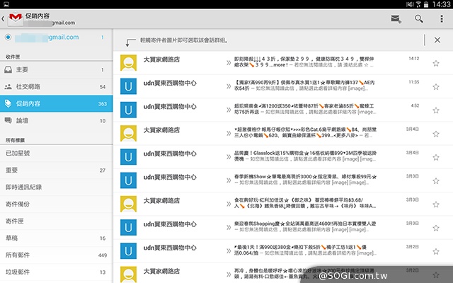The image size is (453, 283).
Task: Open the 垃圾郵件 spam label
Action: [x=57, y=272]
